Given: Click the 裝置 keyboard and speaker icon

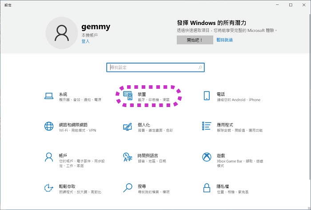Looking at the screenshot, I should [128, 96].
